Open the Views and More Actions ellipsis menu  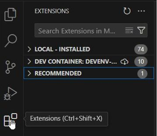point(141,11)
